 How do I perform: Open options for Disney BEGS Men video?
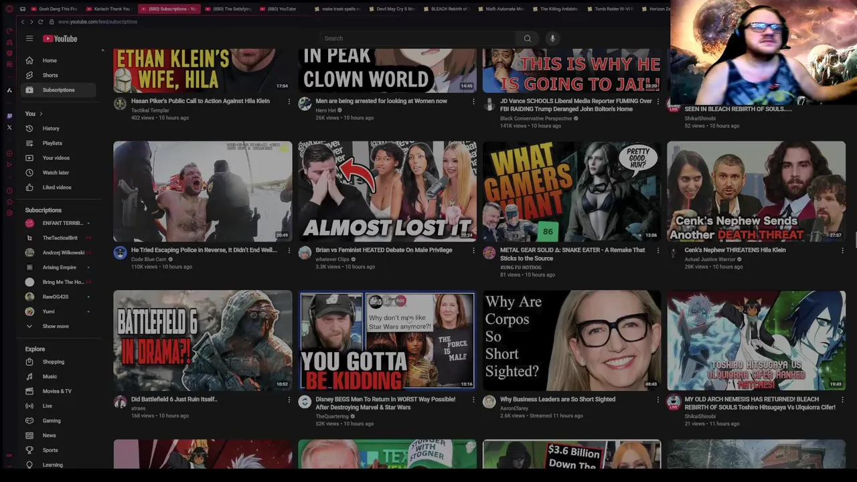click(x=473, y=400)
